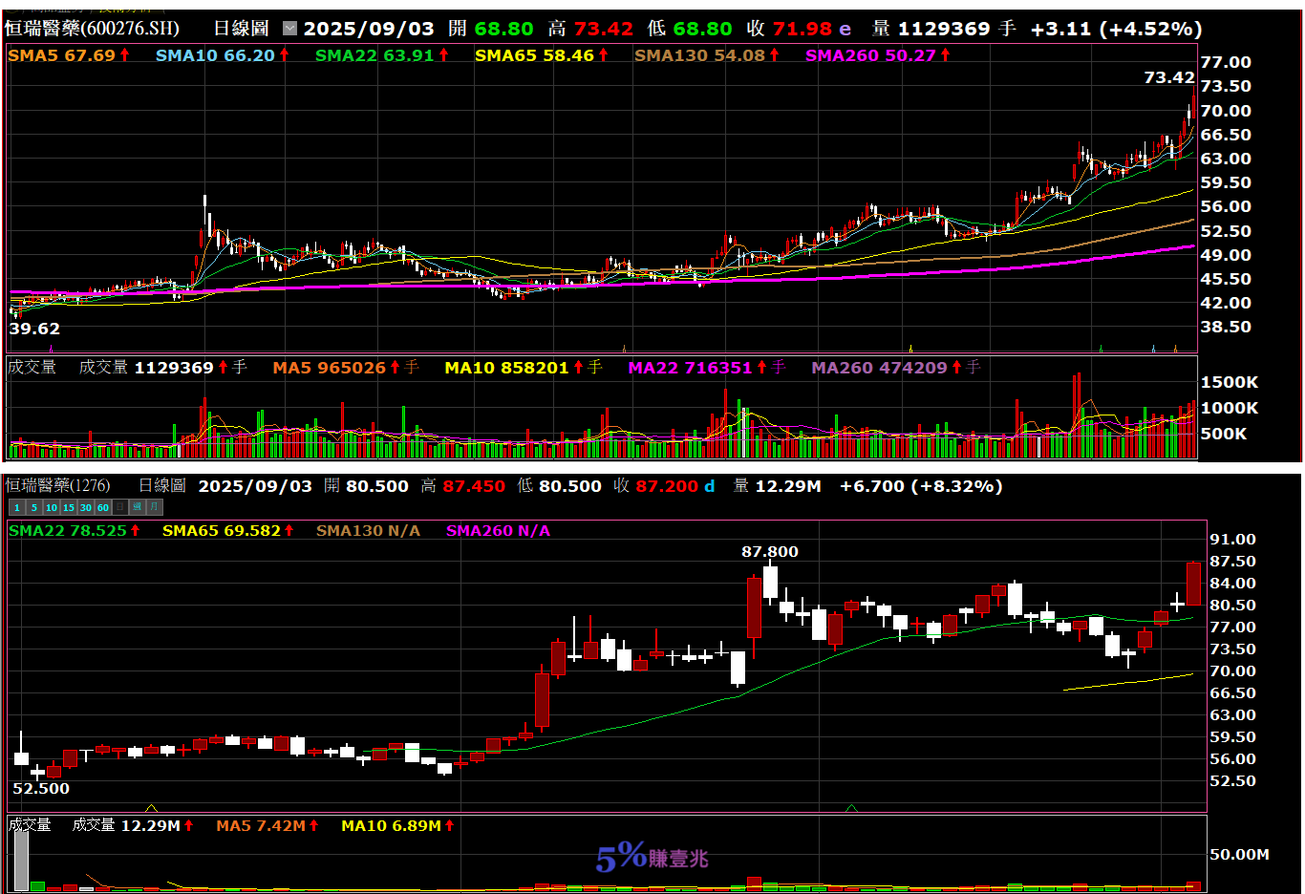
Task: Open the dropdown arrow beside 日線圖
Action: 290,29
